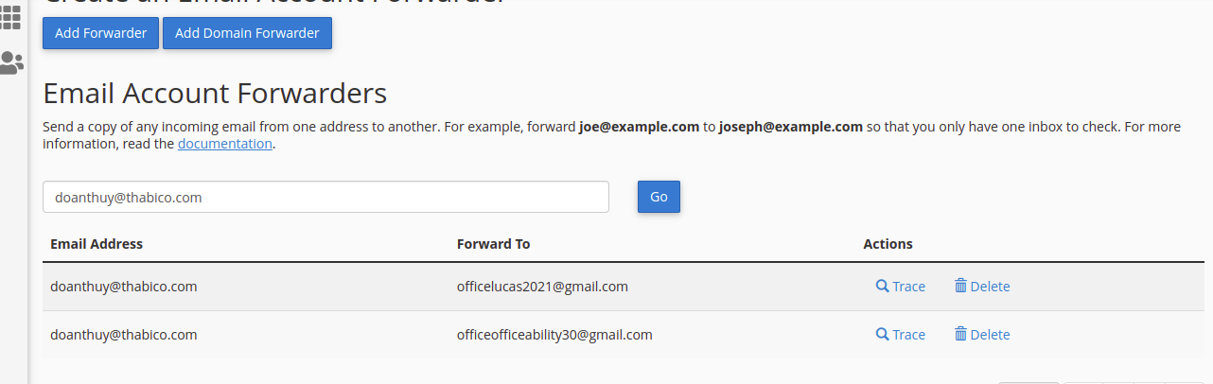This screenshot has width=1213, height=384.
Task: Select the officeofficeability30@gmail.com destination cell
Action: coord(554,335)
